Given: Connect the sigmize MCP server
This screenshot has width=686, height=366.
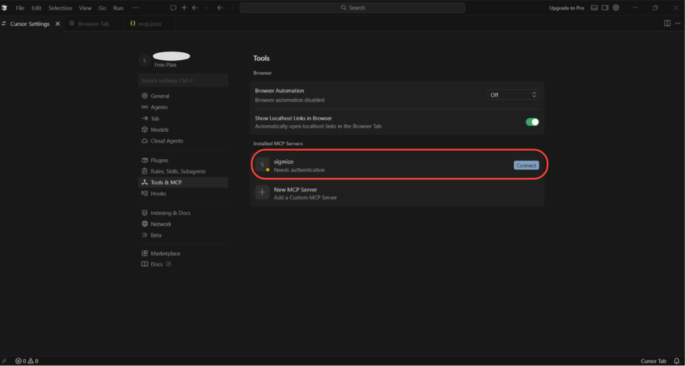Looking at the screenshot, I should coord(527,165).
